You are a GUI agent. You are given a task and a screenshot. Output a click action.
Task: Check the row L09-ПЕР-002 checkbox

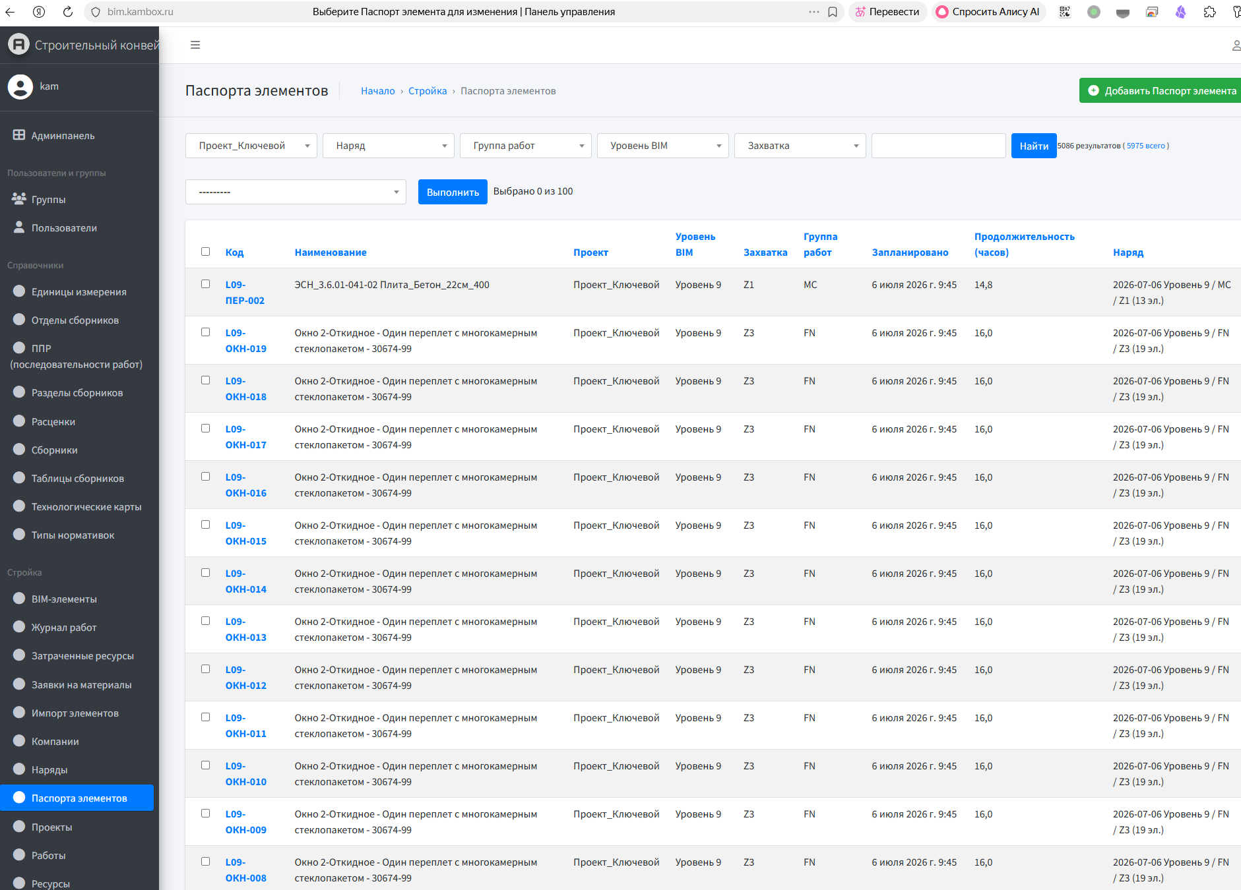pyautogui.click(x=206, y=284)
